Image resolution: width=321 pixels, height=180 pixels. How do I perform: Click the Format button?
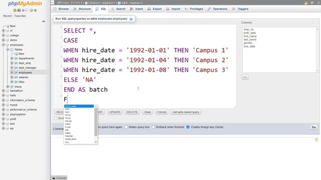coord(162,112)
